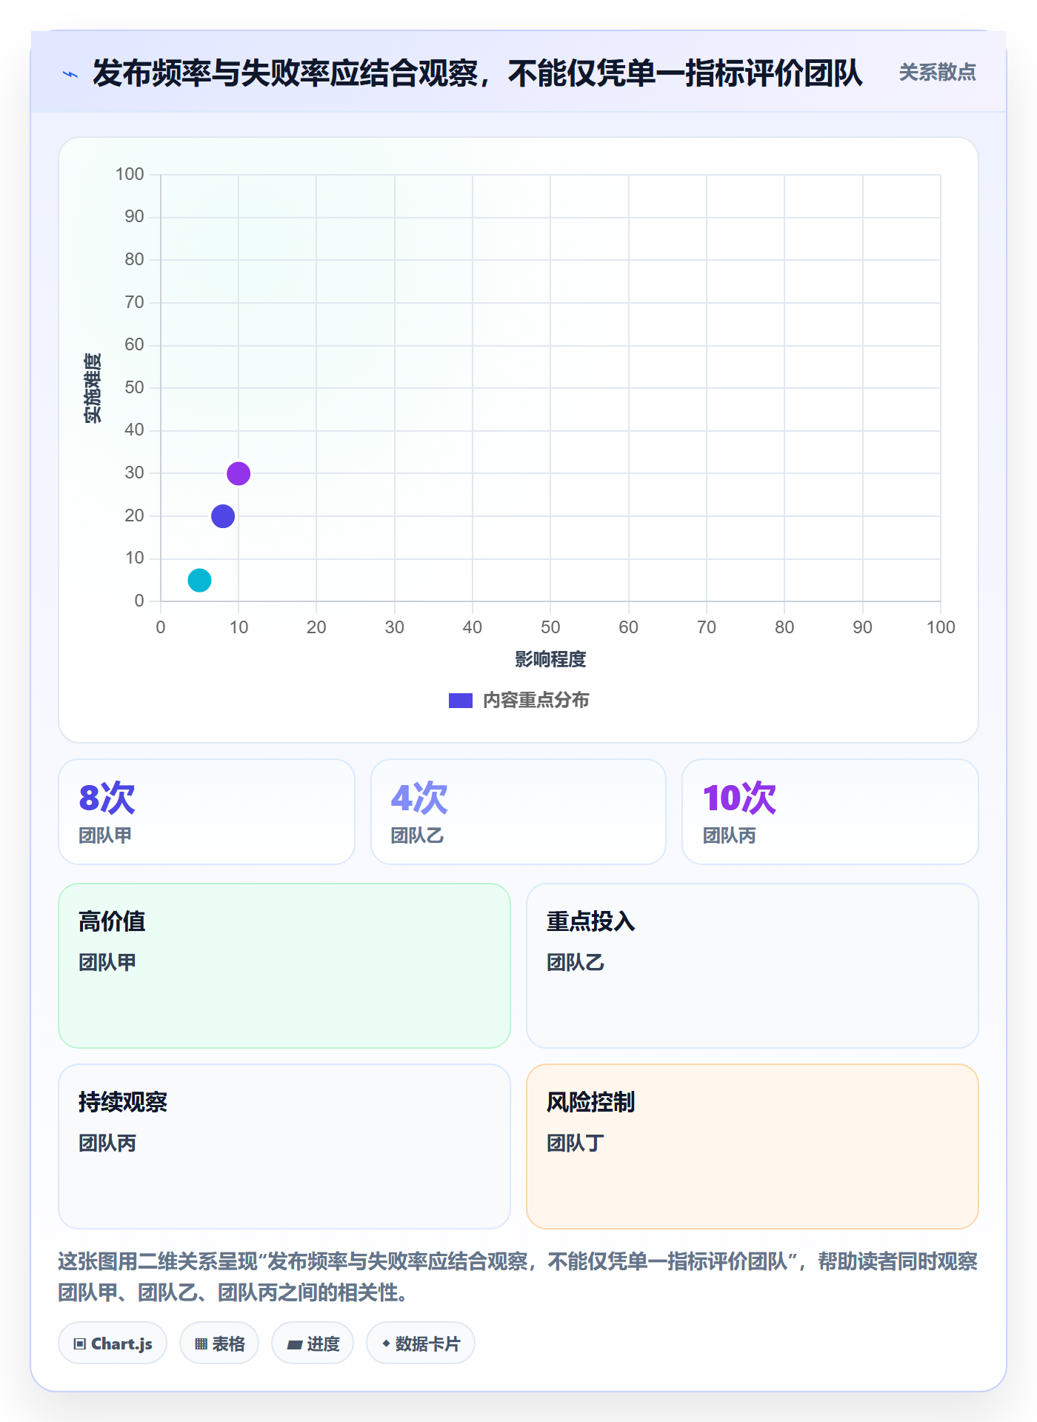Screen dimensions: 1037x1422
Task: Select the orange 风险控制 quadrant card
Action: click(753, 1146)
